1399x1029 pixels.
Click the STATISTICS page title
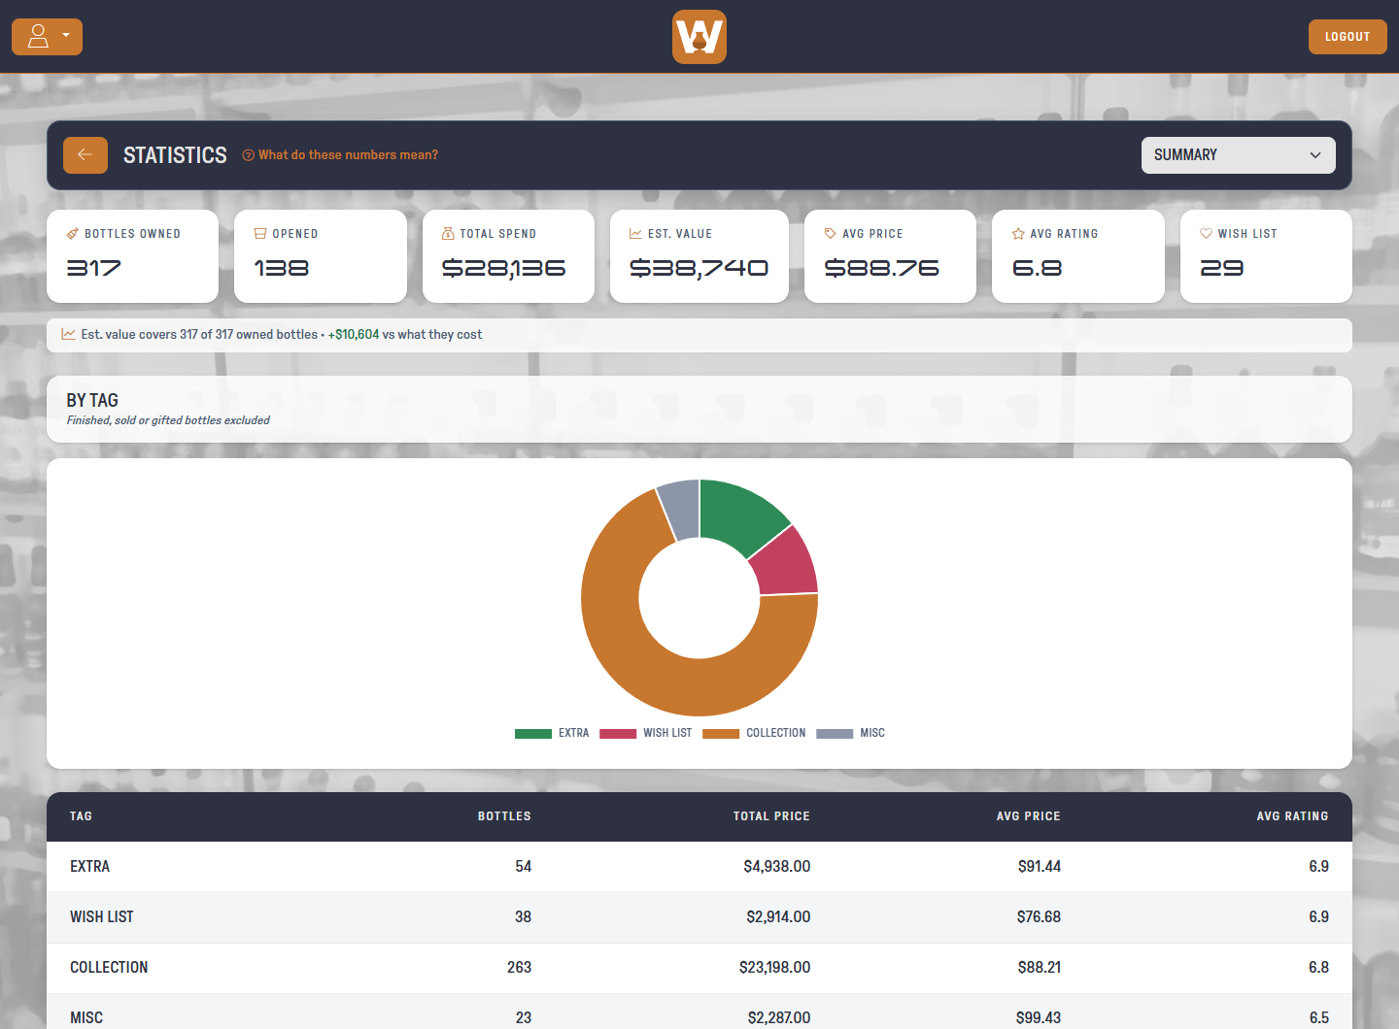tap(175, 155)
